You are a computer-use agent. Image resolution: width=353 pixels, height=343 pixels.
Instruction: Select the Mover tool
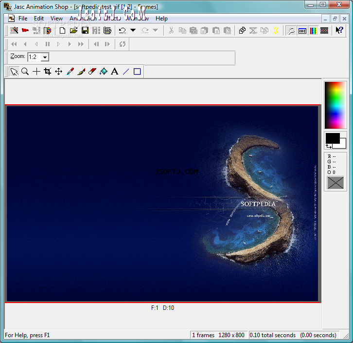click(58, 72)
